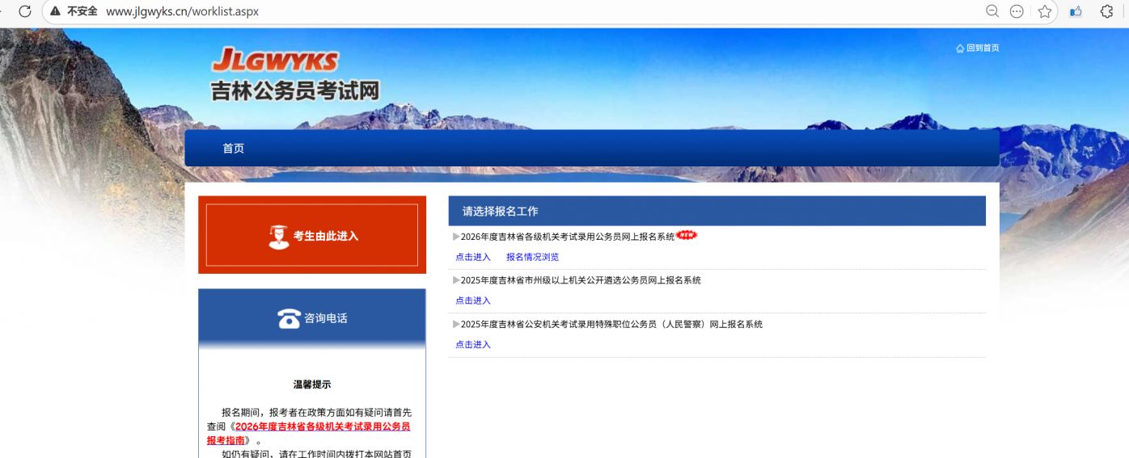Viewport: 1129px width, 458px height.
Task: Click the JLGWYKS site logo
Action: point(275,60)
